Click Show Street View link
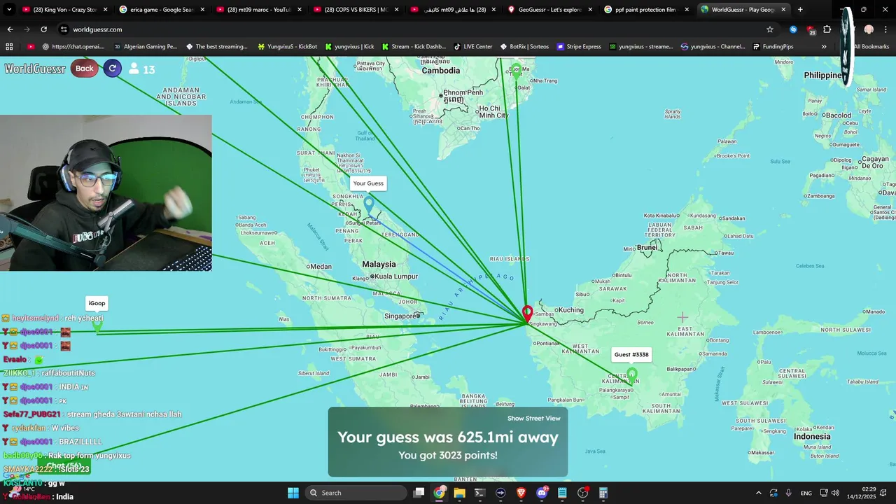 533,419
